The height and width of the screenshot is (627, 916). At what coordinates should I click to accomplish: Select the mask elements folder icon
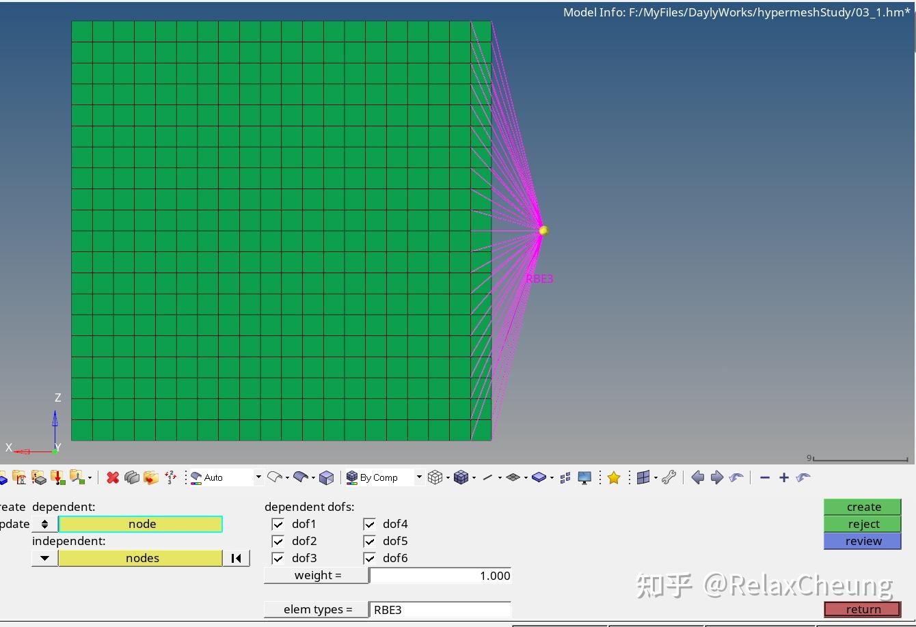tap(132, 477)
